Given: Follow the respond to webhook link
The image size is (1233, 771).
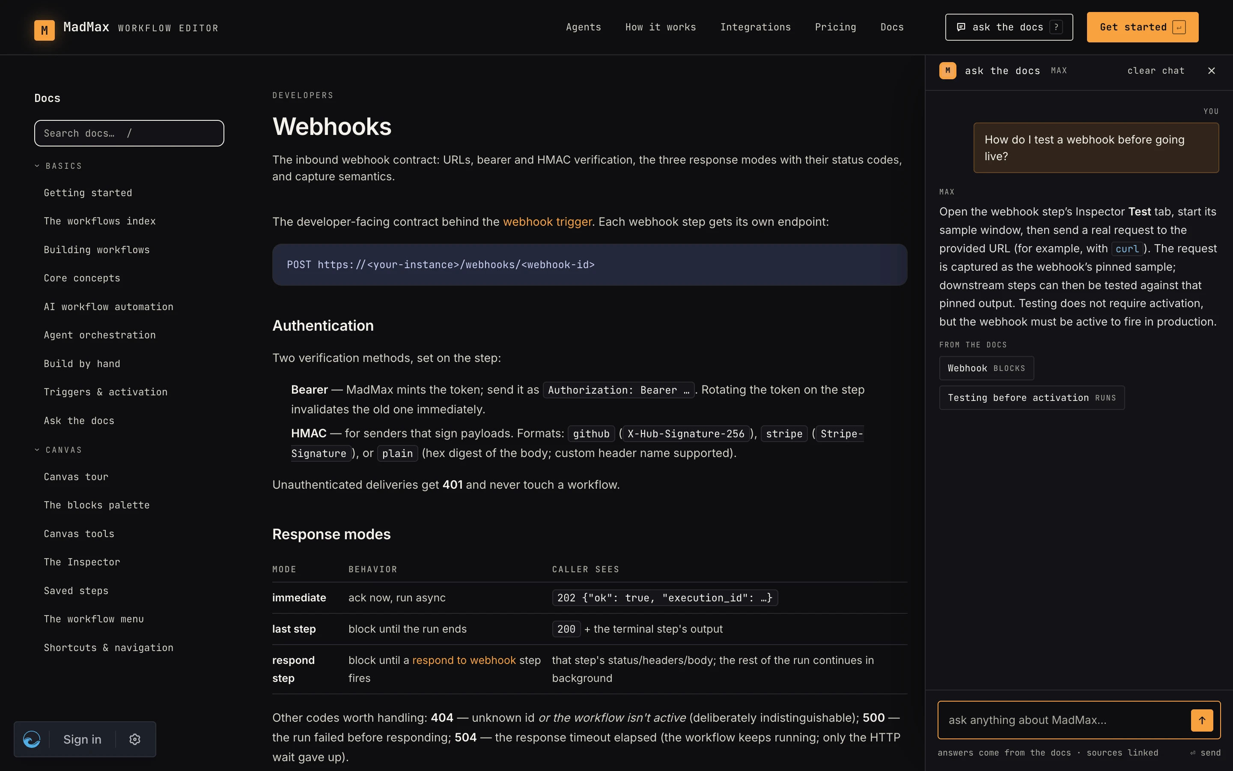Looking at the screenshot, I should click(x=464, y=660).
